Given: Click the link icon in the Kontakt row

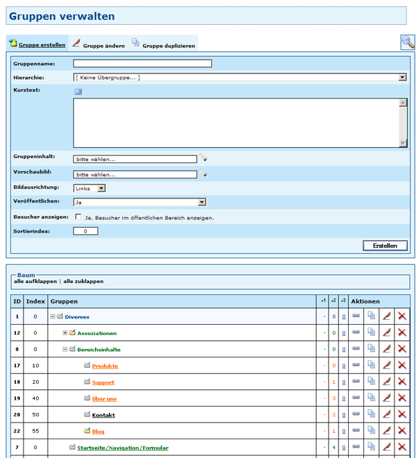Looking at the screenshot, I should 356,414.
